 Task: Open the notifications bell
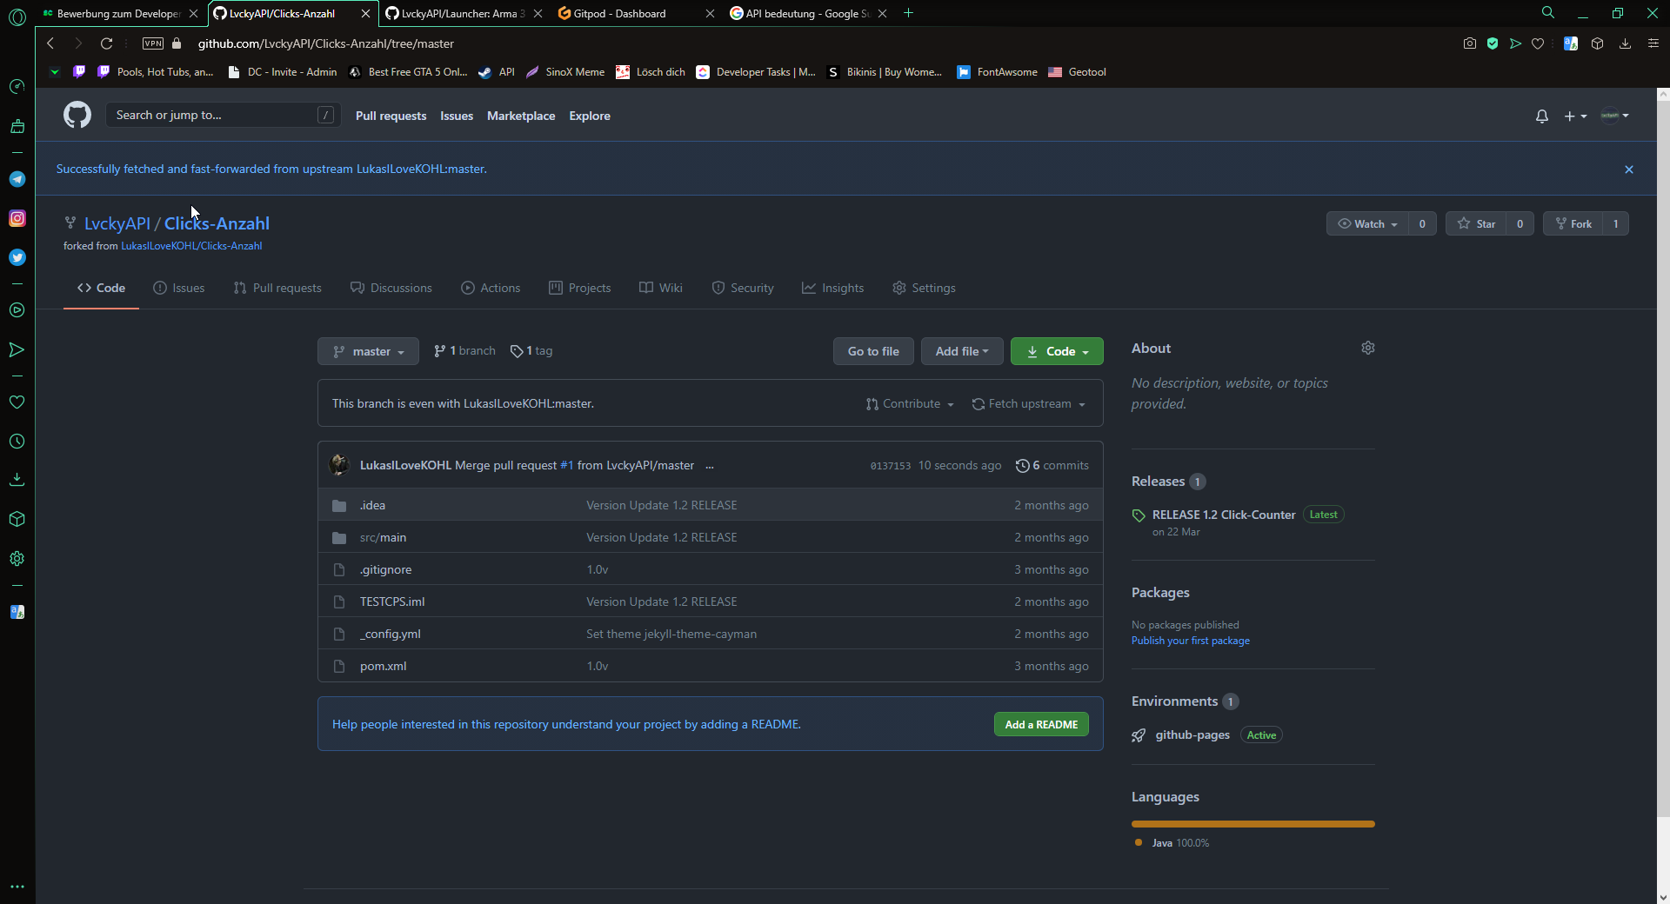[1541, 116]
